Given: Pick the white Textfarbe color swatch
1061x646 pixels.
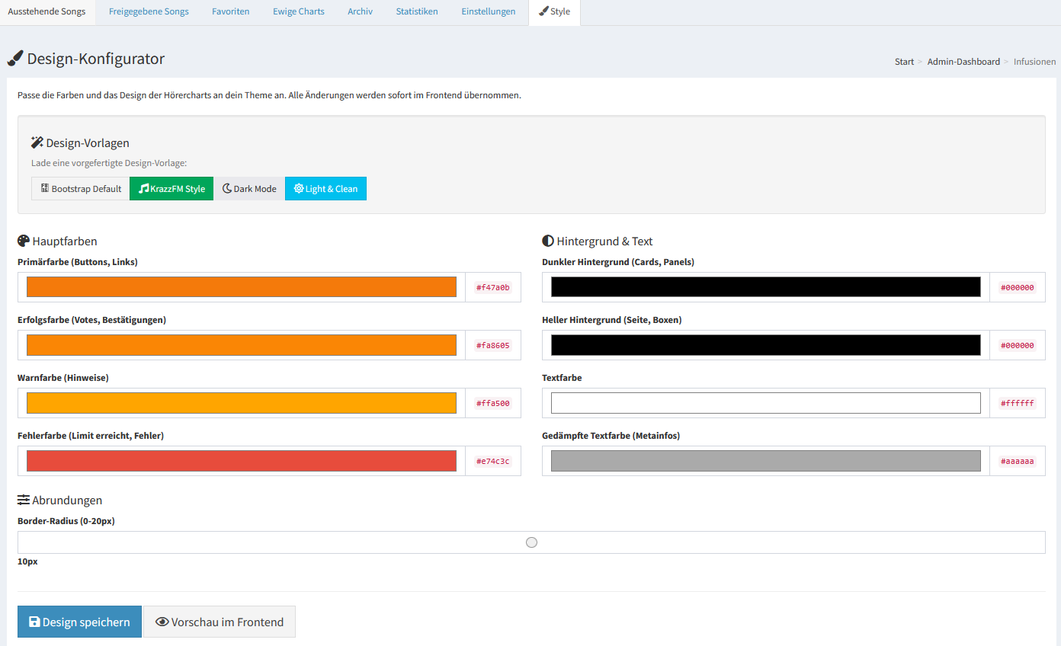Looking at the screenshot, I should [x=765, y=403].
